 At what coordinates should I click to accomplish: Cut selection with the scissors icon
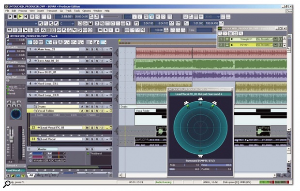(x=97, y=23)
